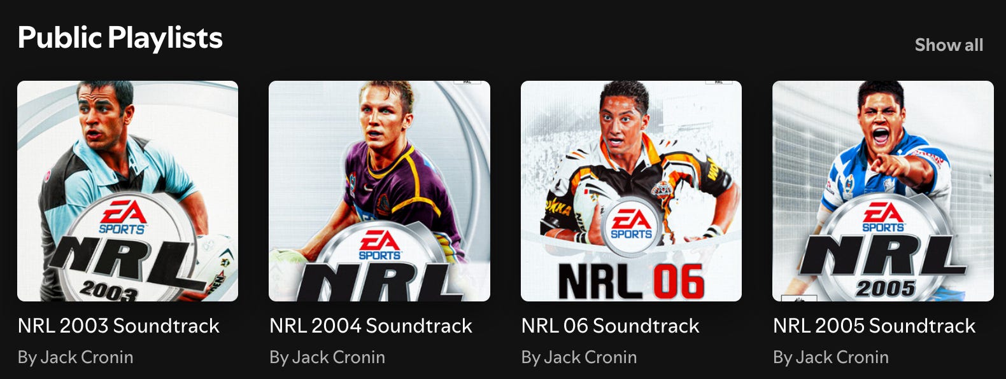The width and height of the screenshot is (1006, 379).
Task: Click the Show all link
Action: [949, 45]
